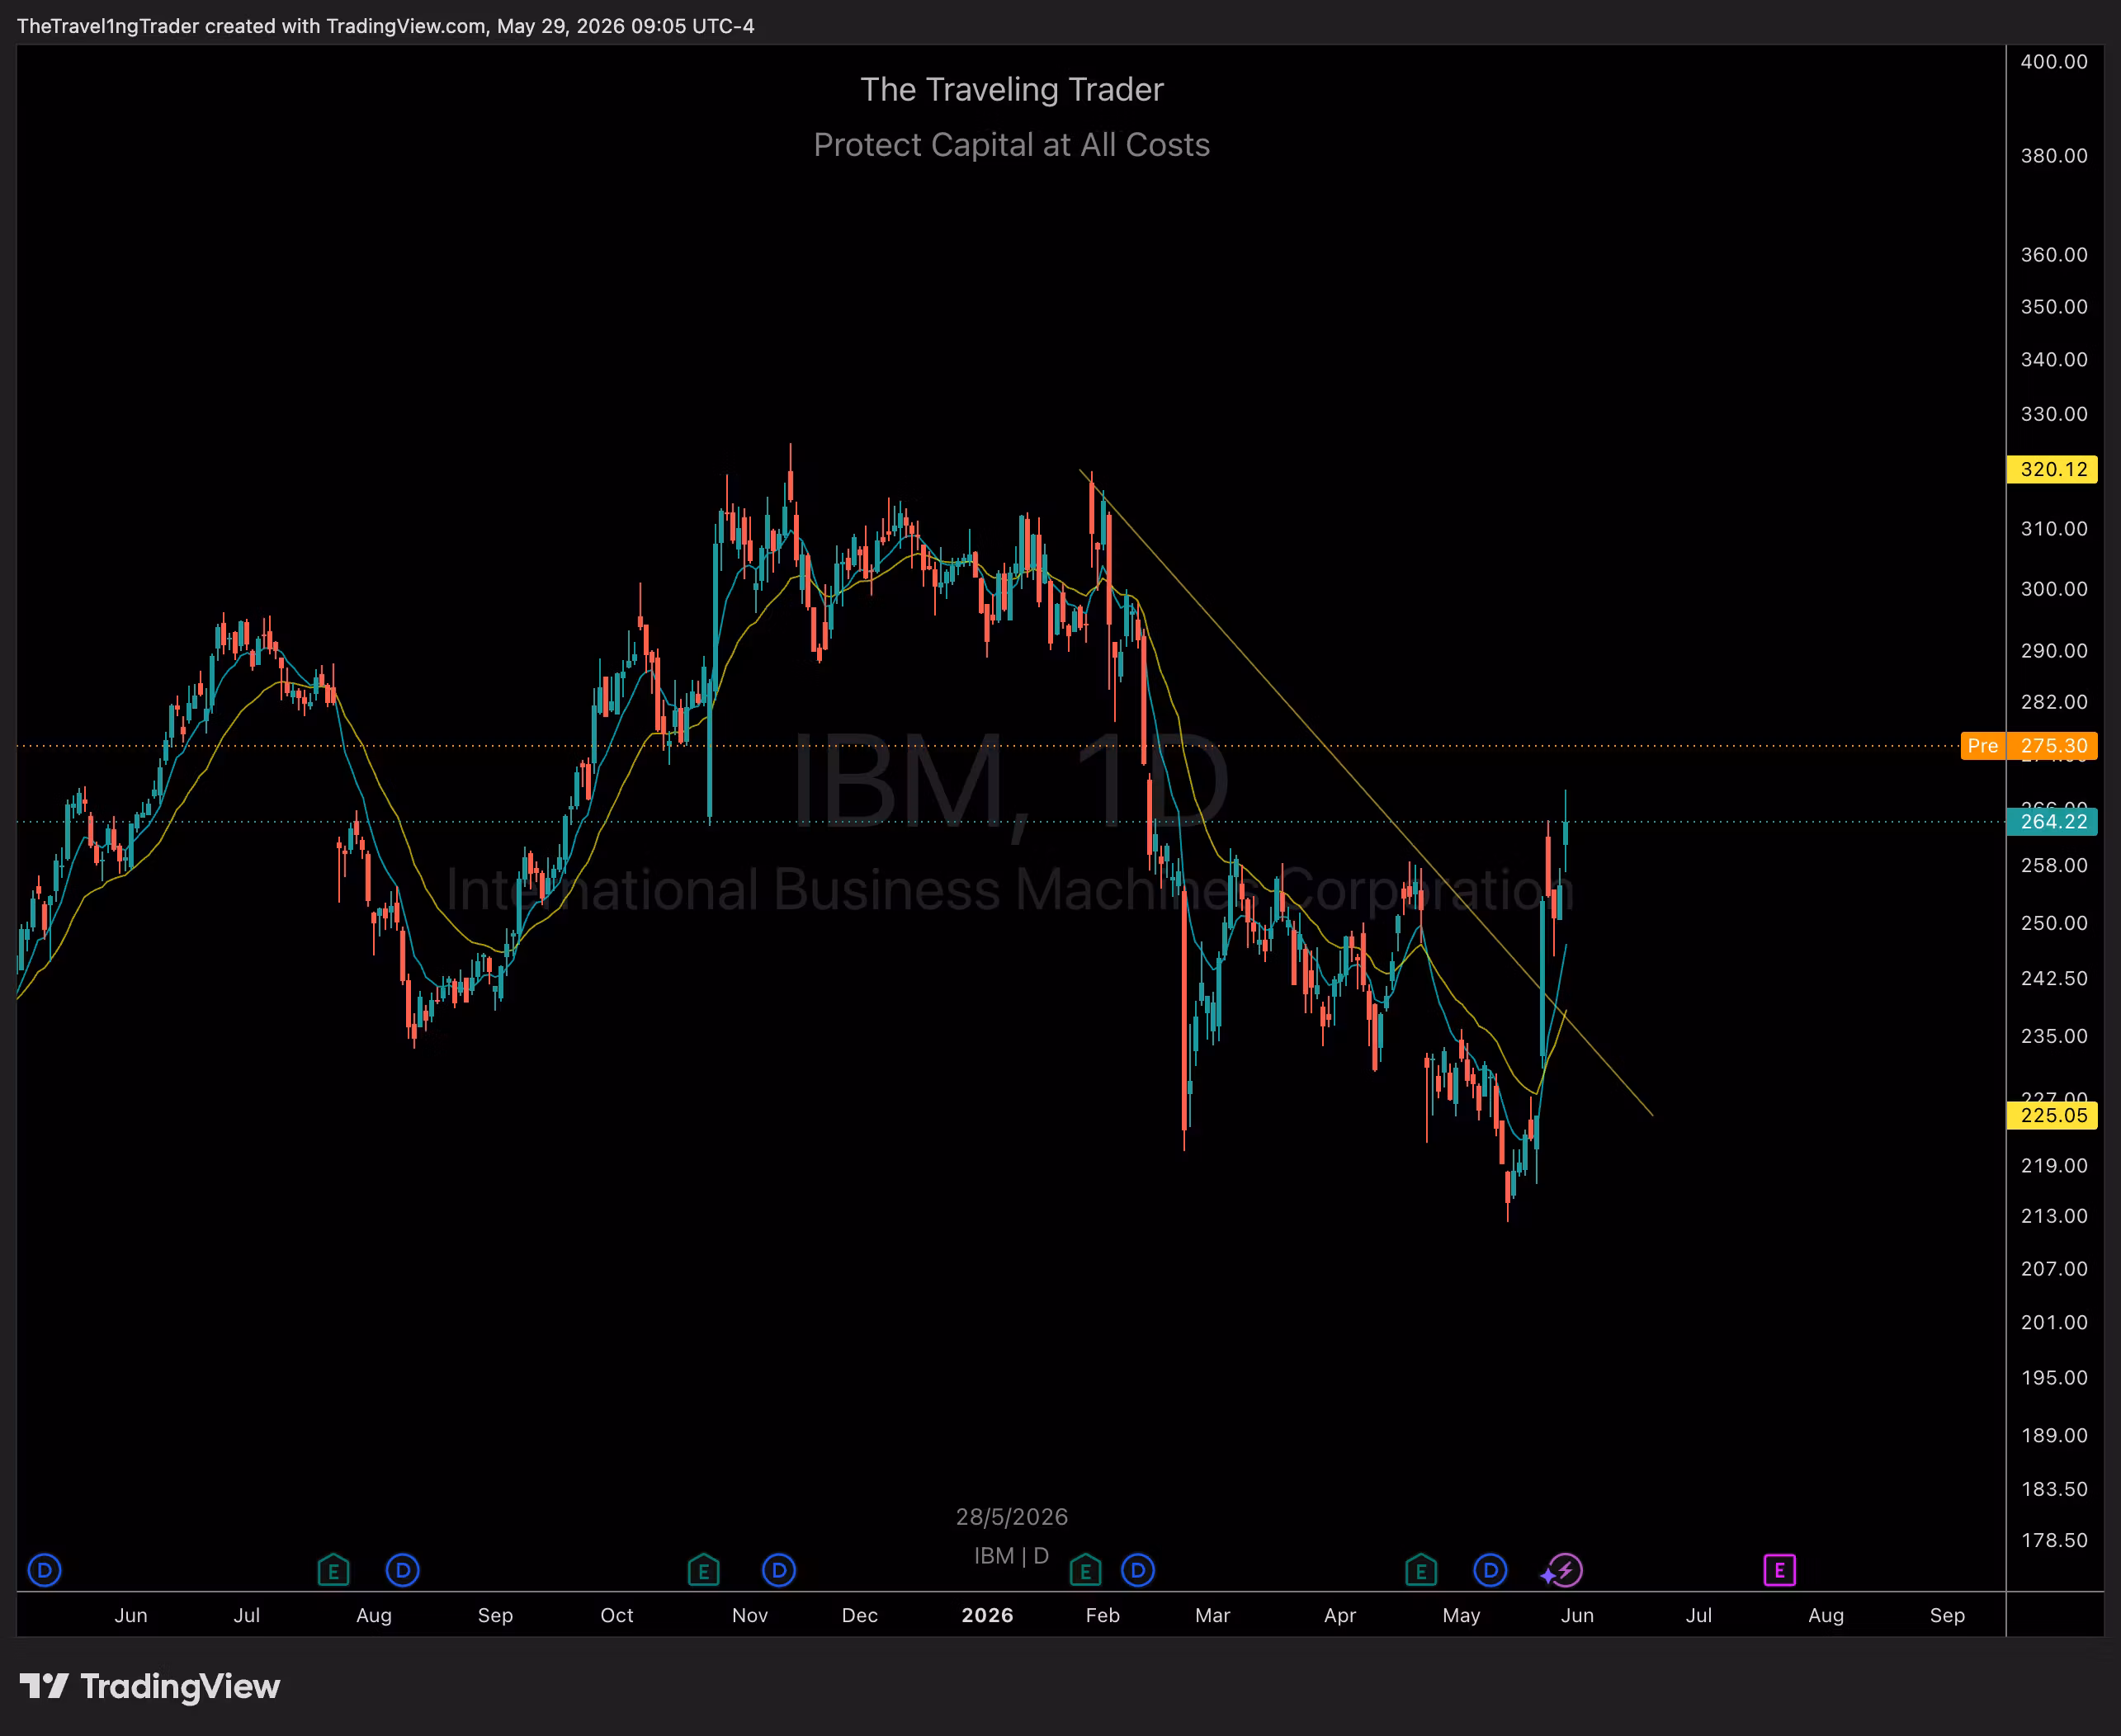Click the 310.00 price axis label
2121x1736 pixels.
(2054, 529)
